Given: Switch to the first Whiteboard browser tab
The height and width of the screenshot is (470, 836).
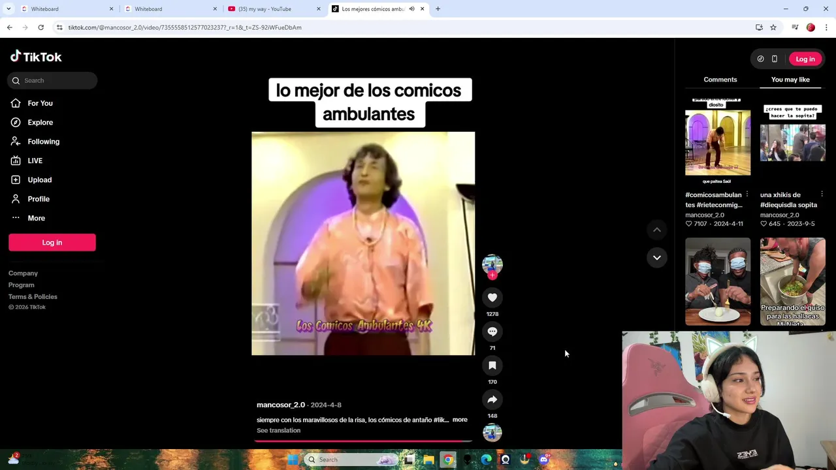Looking at the screenshot, I should (65, 9).
